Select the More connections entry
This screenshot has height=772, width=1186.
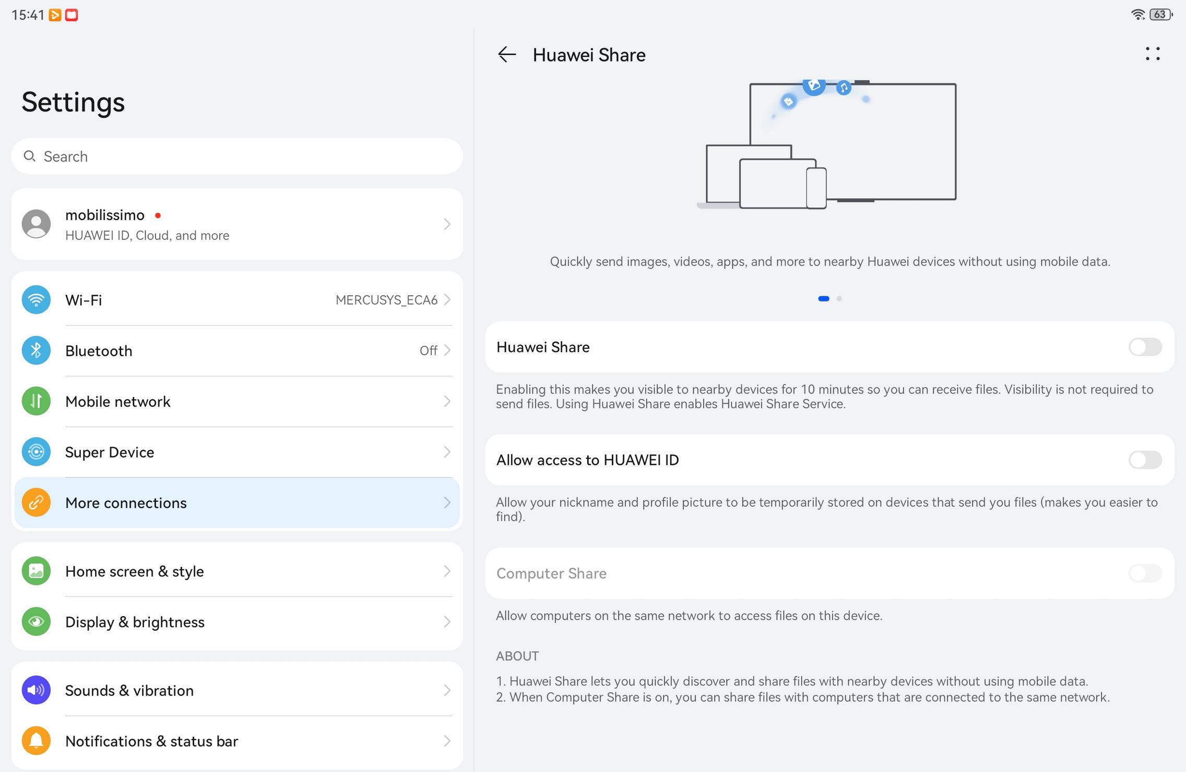tap(237, 502)
